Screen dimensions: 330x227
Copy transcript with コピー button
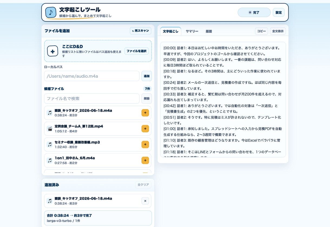[262, 31]
